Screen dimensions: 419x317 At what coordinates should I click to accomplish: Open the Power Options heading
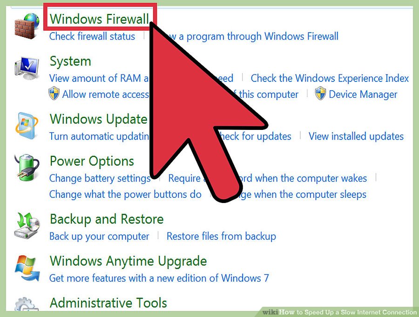coord(92,161)
